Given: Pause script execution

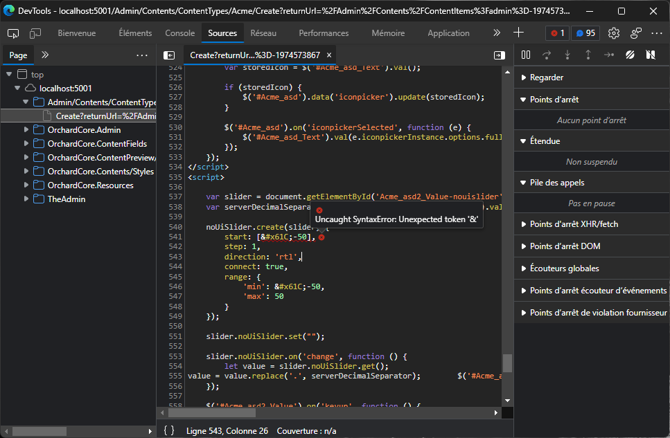Looking at the screenshot, I should [526, 55].
